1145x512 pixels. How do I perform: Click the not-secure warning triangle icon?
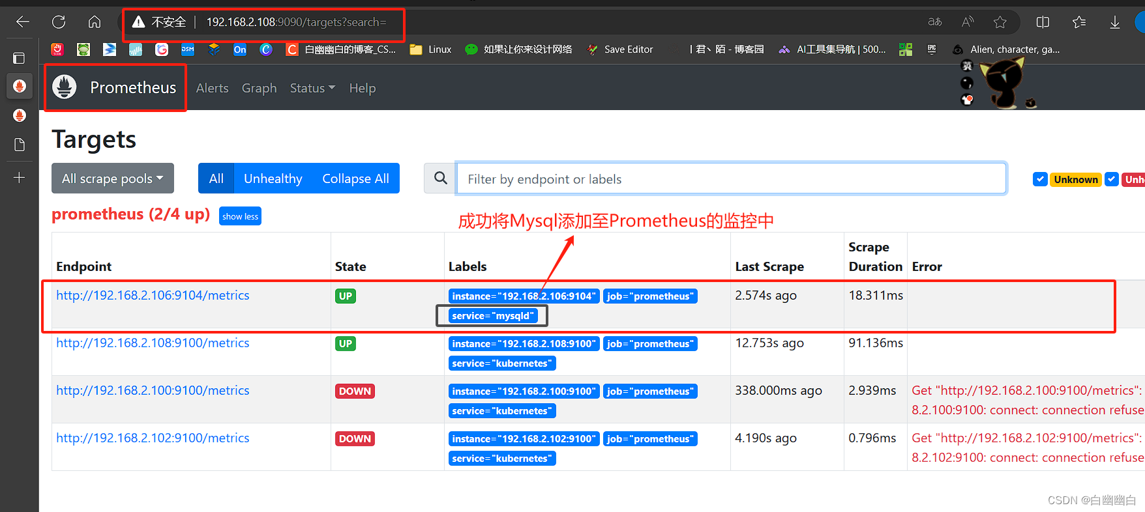(x=138, y=22)
